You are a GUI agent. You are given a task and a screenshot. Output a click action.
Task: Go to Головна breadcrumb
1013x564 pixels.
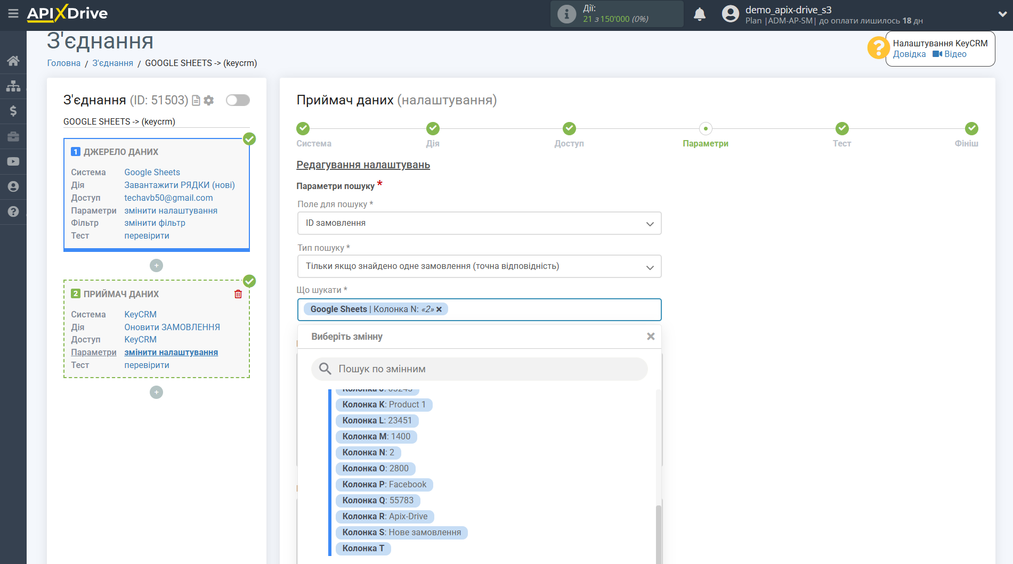(64, 63)
